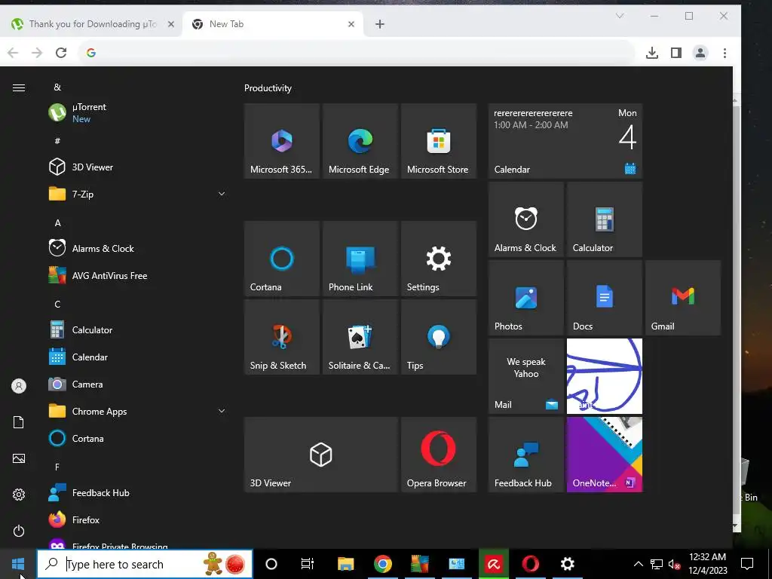This screenshot has height=579, width=772.
Task: Open Calculator in the app list
Action: pos(137,330)
